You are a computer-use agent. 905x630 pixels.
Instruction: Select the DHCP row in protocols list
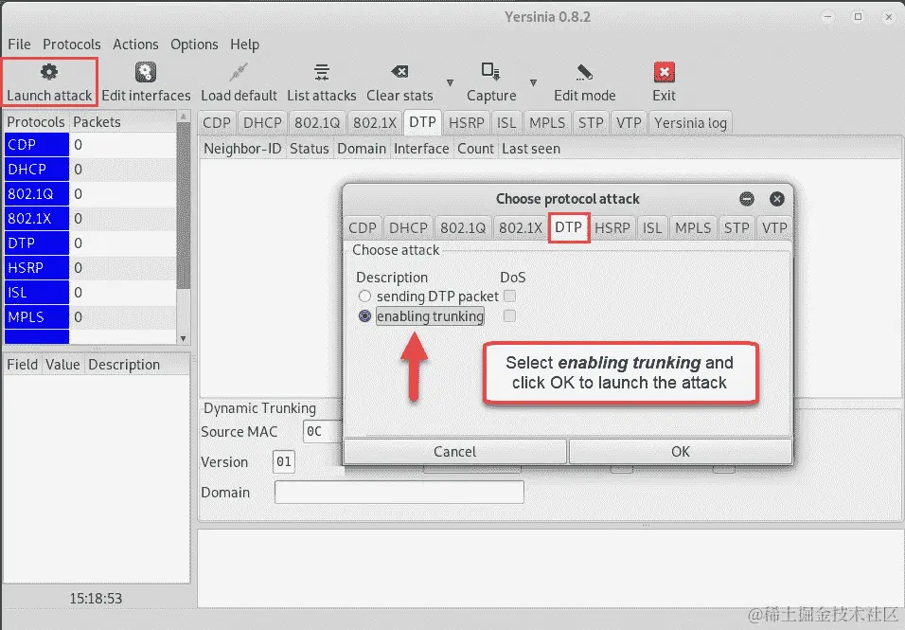pyautogui.click(x=90, y=170)
